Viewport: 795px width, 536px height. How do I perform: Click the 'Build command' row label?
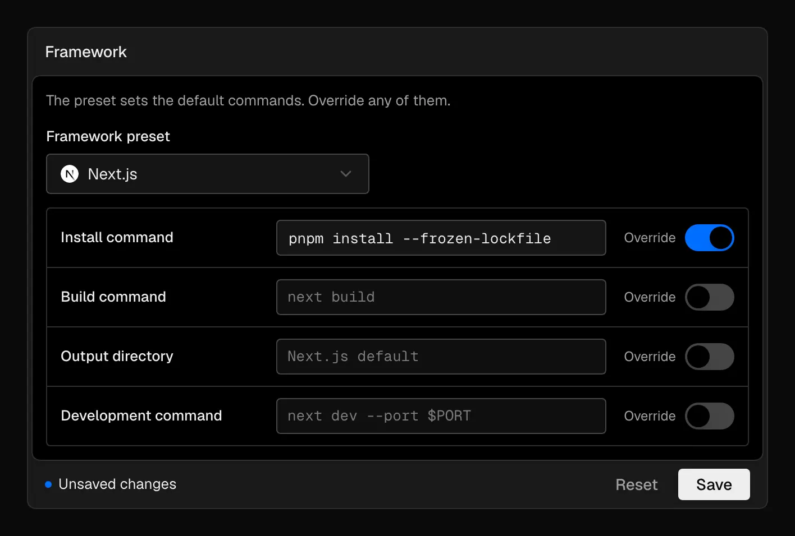(113, 297)
